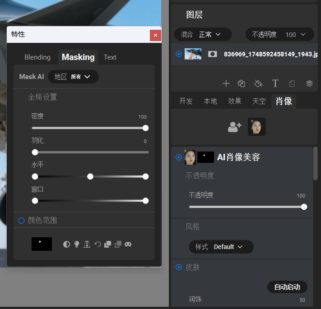Click the middle handle of 水平 slider
The image size is (321, 309).
point(90,176)
